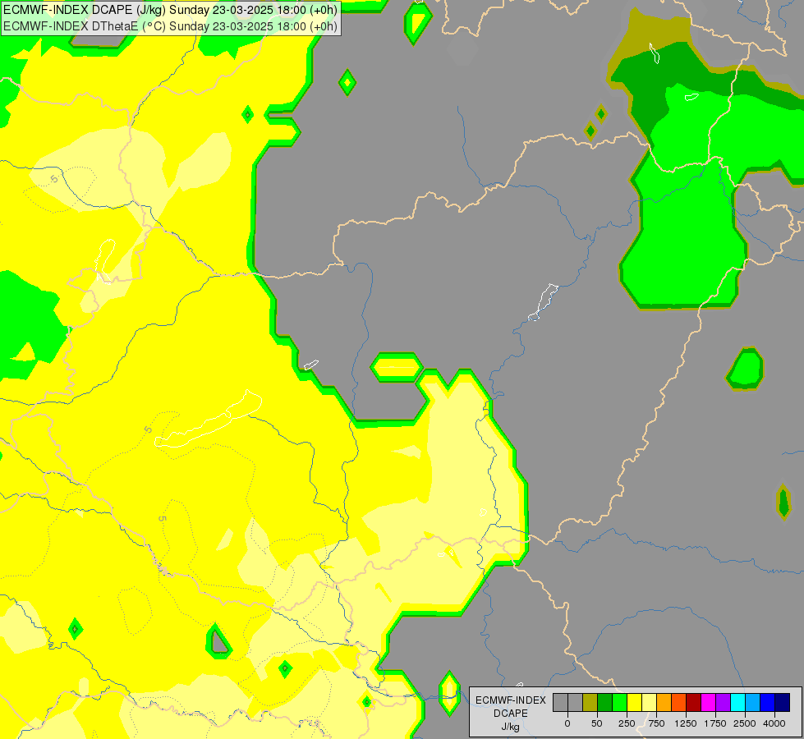Click the ECMWF-INDEX label in the legend

click(x=511, y=700)
